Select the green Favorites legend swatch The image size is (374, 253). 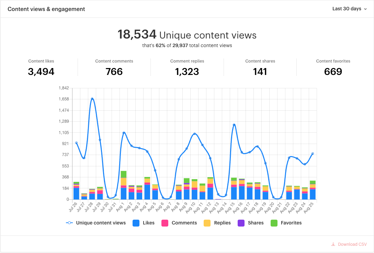coord(275,223)
